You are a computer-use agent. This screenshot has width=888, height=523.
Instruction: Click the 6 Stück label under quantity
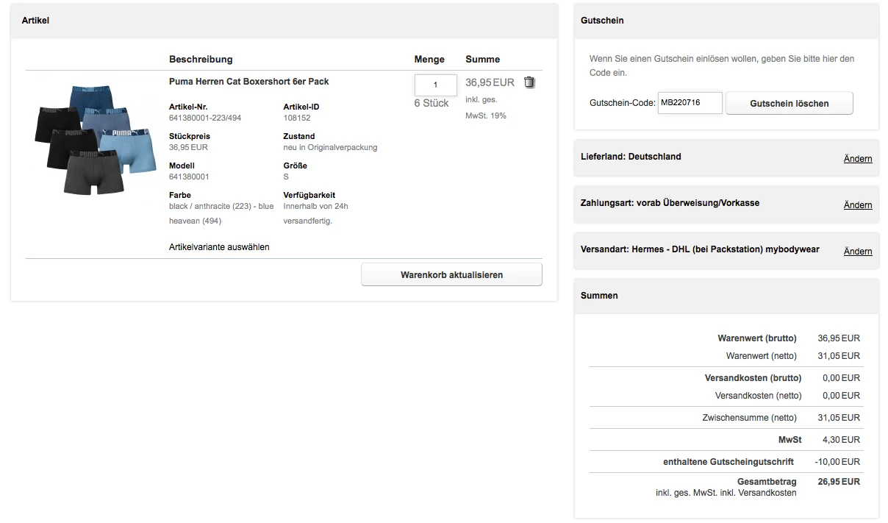pyautogui.click(x=432, y=103)
